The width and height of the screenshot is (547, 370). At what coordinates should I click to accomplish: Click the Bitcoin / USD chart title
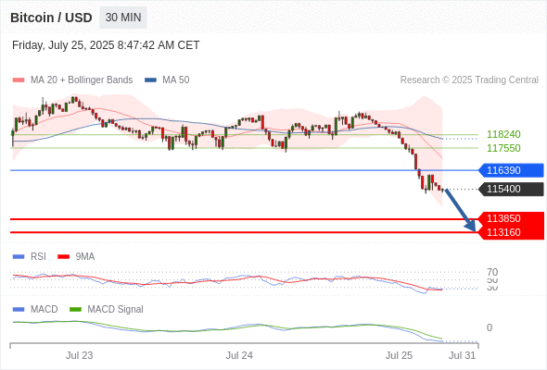tap(51, 18)
